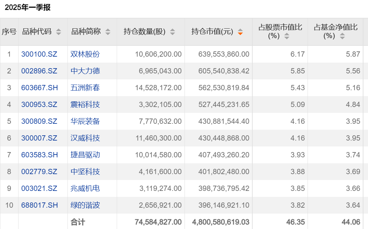
Task: Click 汉威科技 stock name
Action: [x=85, y=138]
